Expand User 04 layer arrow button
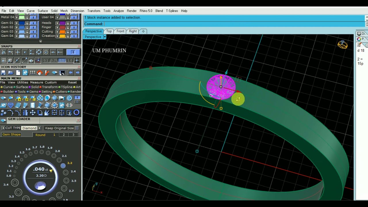Screen dimensions: 368x207 click(x=57, y=17)
